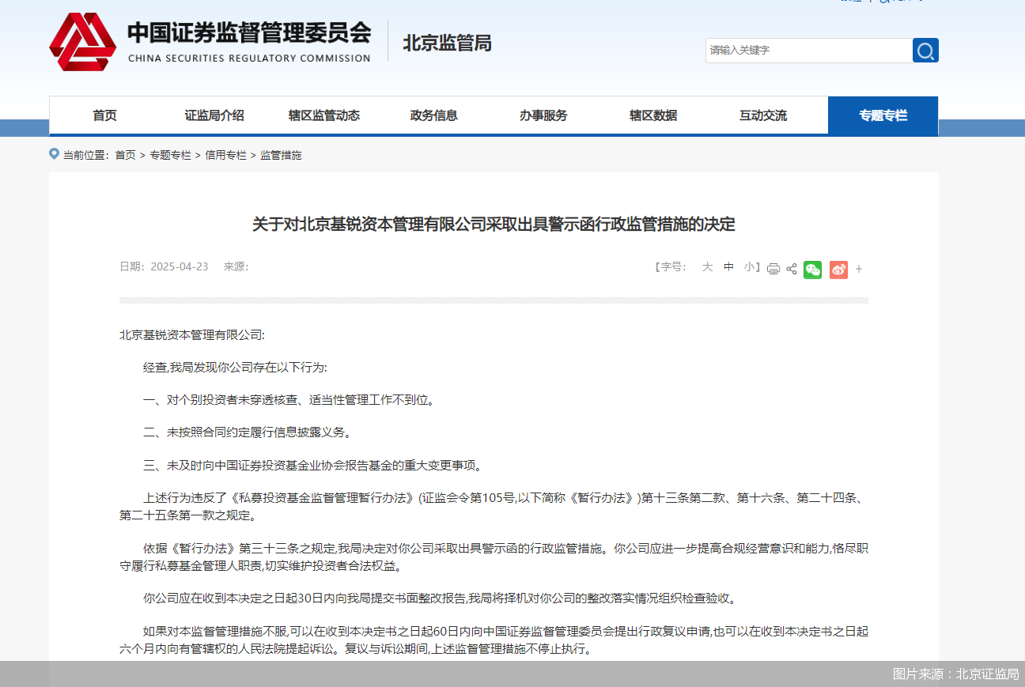1025x687 pixels.
Task: Open the 政务信息 navigation menu item
Action: 433,115
